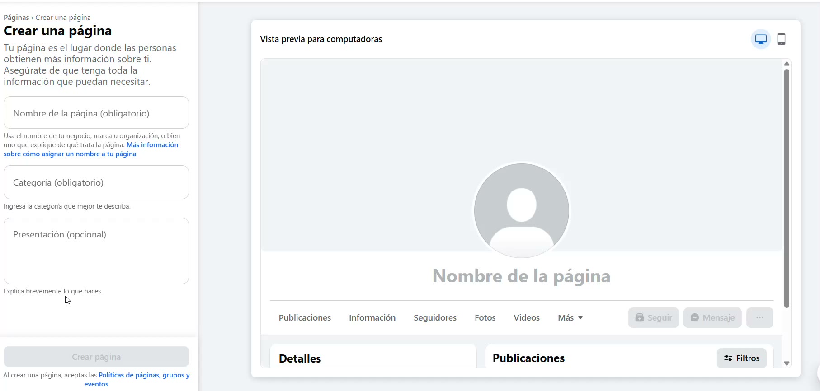Click the Publicaciones card heading
The width and height of the screenshot is (820, 391).
(528, 358)
